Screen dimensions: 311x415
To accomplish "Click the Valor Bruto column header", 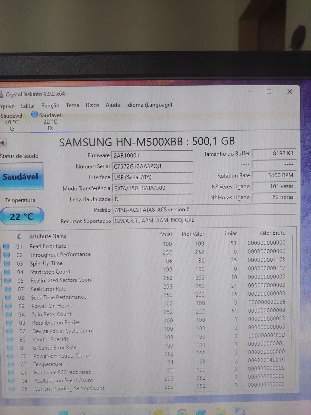I will click(272, 233).
